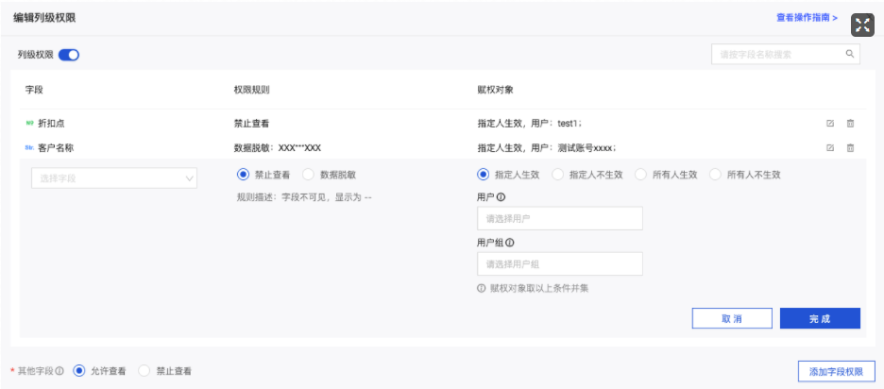Click the search magnifier icon in field search
This screenshot has width=884, height=389.
(850, 54)
